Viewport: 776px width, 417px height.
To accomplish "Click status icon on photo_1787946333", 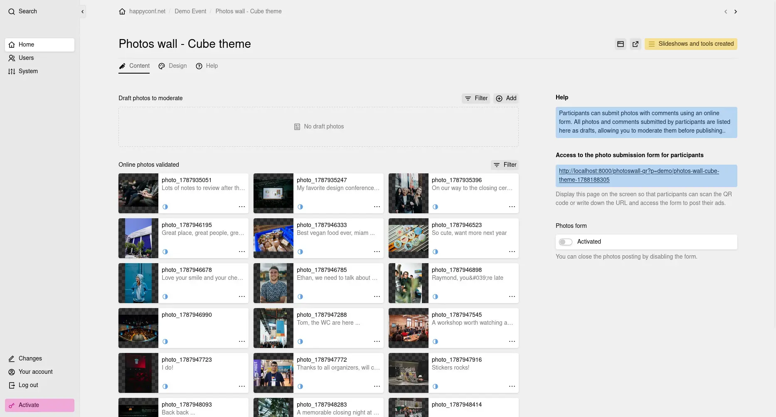I will pyautogui.click(x=300, y=252).
